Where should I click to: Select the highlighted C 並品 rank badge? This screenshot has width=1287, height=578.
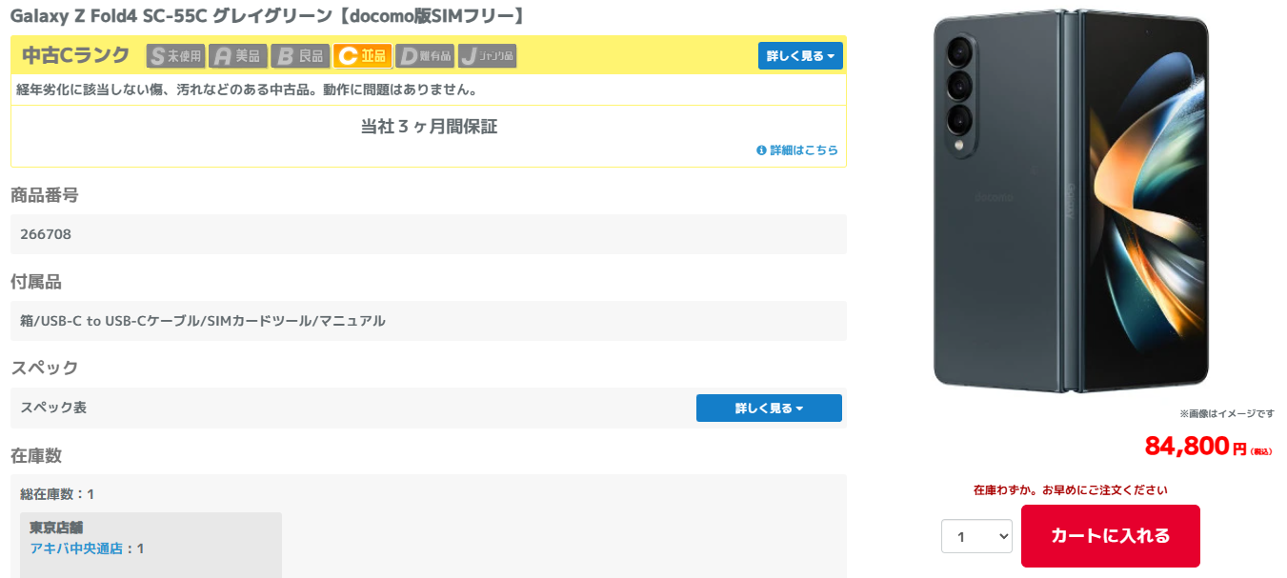click(x=362, y=56)
